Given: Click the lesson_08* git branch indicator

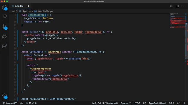Looking at the screenshot, I should [x=10, y=103].
